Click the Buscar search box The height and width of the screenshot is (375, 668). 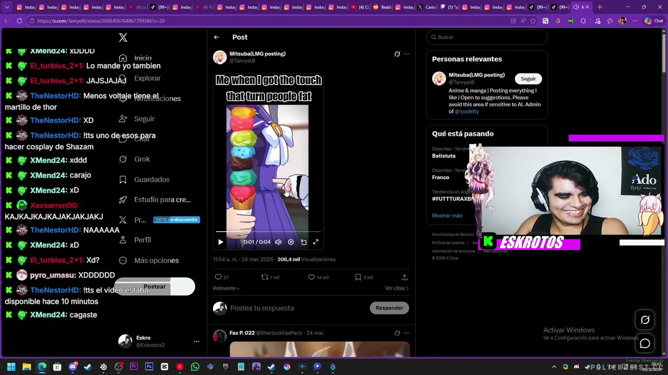pos(487,37)
